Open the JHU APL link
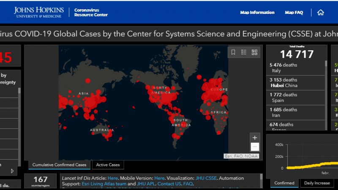 146,184
